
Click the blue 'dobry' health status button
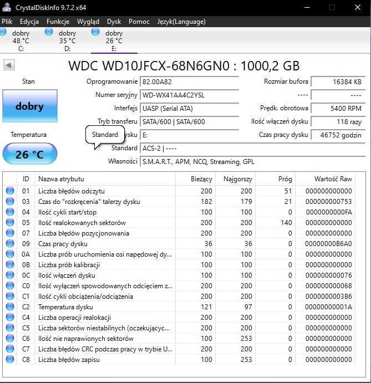(x=30, y=106)
